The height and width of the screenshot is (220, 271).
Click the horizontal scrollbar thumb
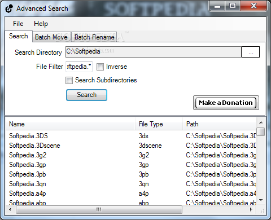[99, 209]
